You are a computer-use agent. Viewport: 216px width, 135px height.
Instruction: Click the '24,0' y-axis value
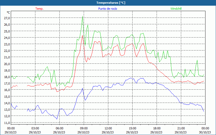[7, 38]
